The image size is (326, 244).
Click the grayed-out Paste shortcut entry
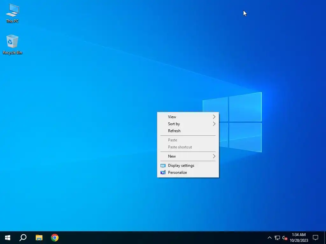tap(188, 147)
